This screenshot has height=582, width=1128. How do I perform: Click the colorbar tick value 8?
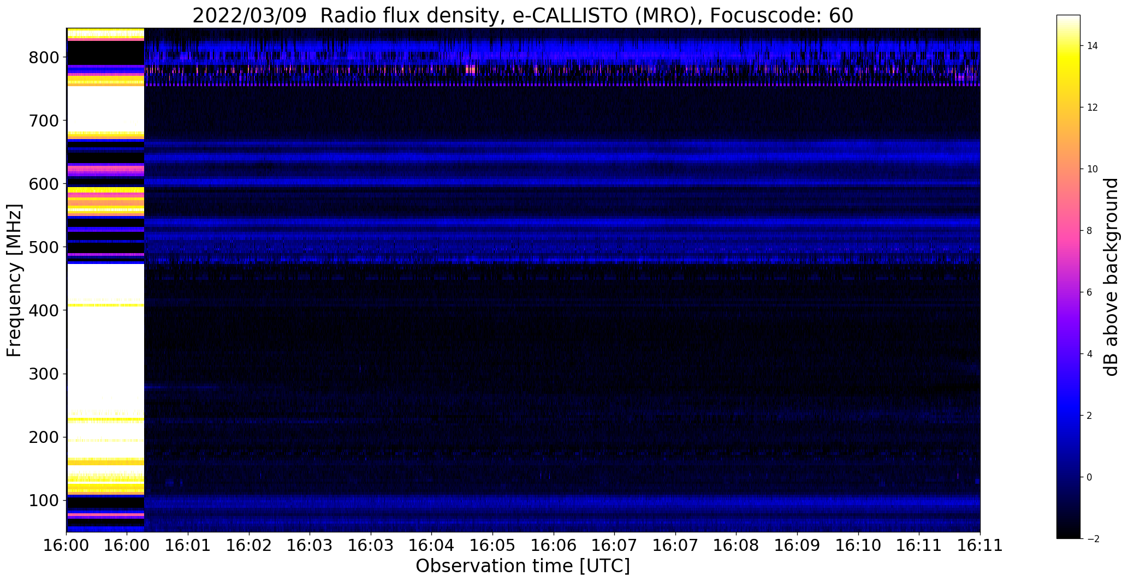click(x=1089, y=231)
